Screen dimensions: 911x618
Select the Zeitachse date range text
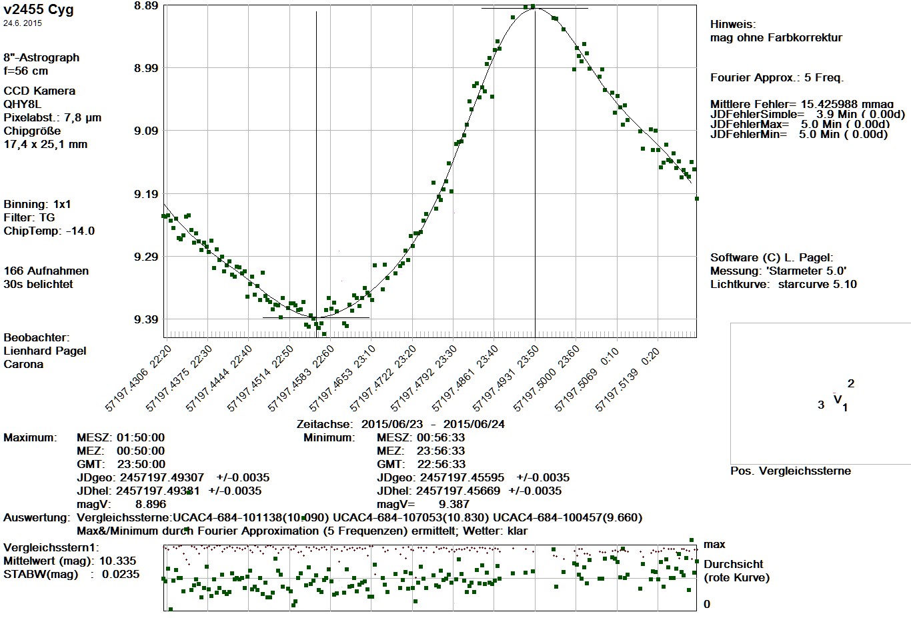[400, 424]
